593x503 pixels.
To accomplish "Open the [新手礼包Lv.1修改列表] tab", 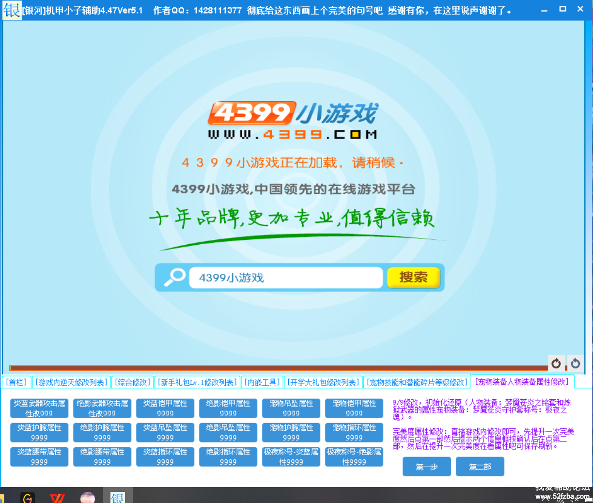I will coord(198,382).
